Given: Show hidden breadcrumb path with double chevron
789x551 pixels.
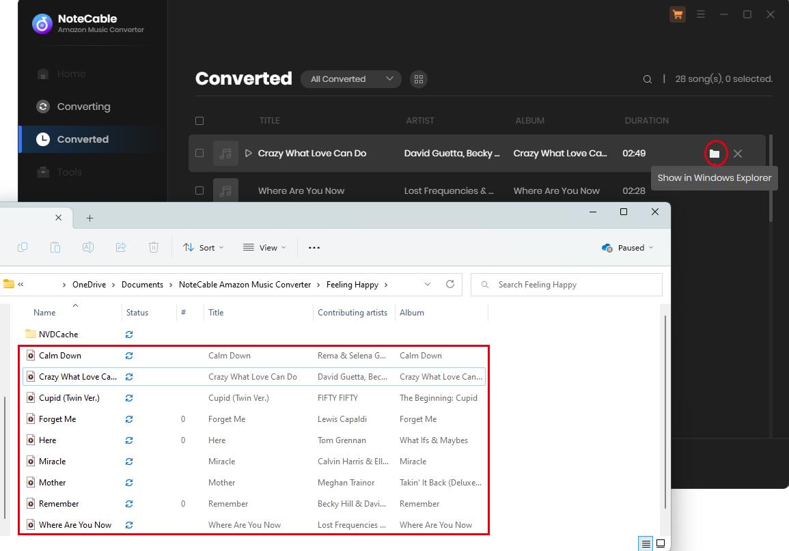Looking at the screenshot, I should click(x=20, y=284).
